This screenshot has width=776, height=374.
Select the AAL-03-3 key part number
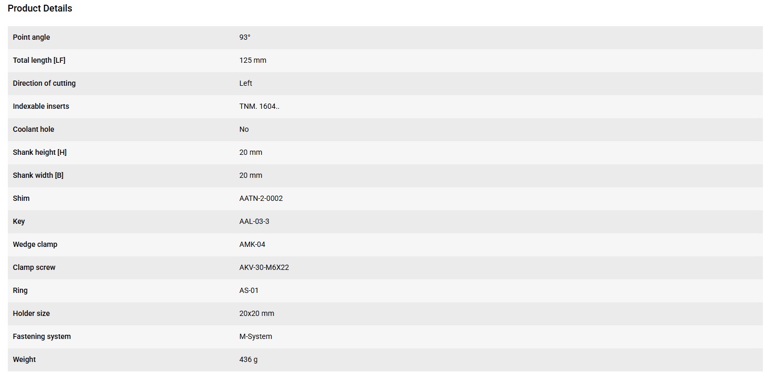(x=254, y=221)
